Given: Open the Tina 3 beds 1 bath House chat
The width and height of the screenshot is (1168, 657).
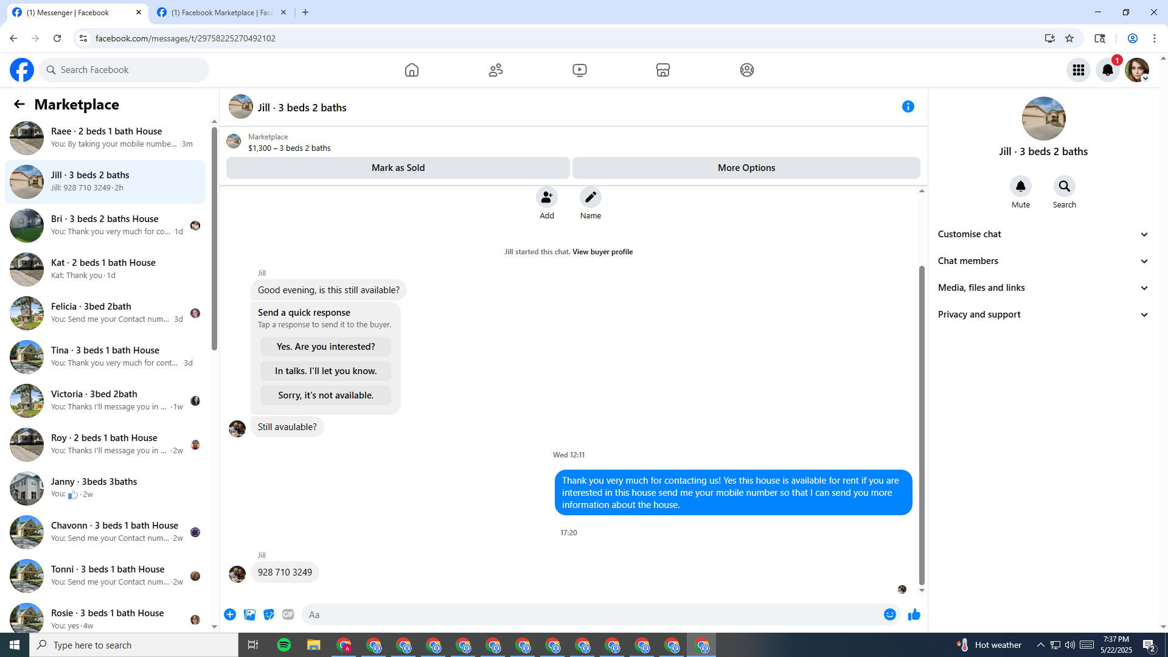Looking at the screenshot, I should point(105,356).
